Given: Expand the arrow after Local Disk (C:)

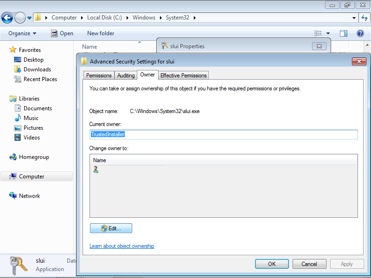Looking at the screenshot, I should pos(127,18).
